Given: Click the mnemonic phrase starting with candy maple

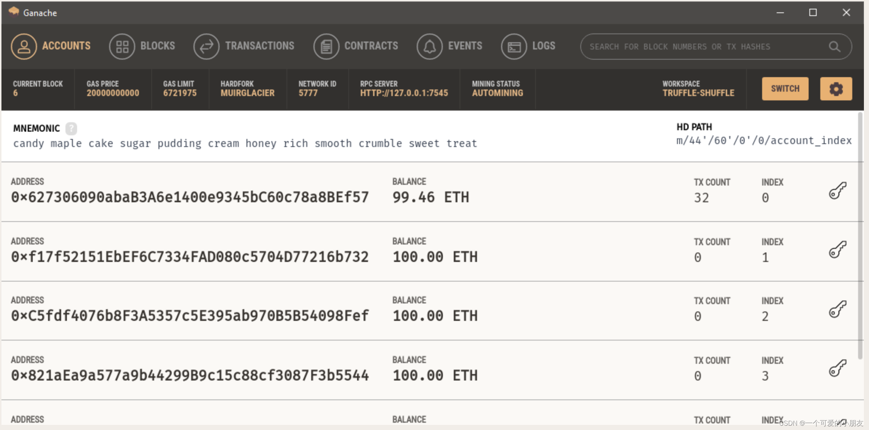Looking at the screenshot, I should pos(245,143).
